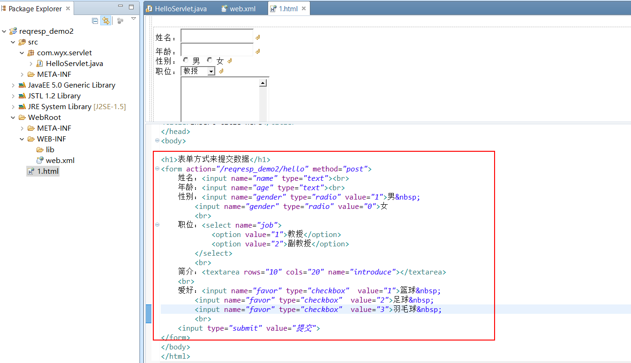
Task: Collapse the WEB-INF folder
Action: click(x=22, y=139)
